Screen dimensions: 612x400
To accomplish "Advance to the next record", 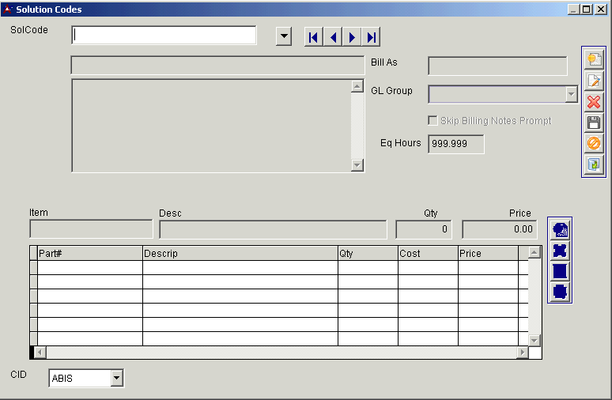I will click(x=352, y=37).
